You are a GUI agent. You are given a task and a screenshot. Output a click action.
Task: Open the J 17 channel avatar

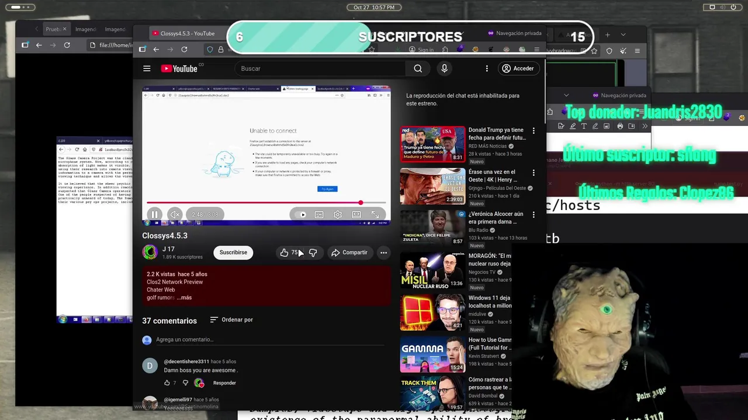pos(150,253)
